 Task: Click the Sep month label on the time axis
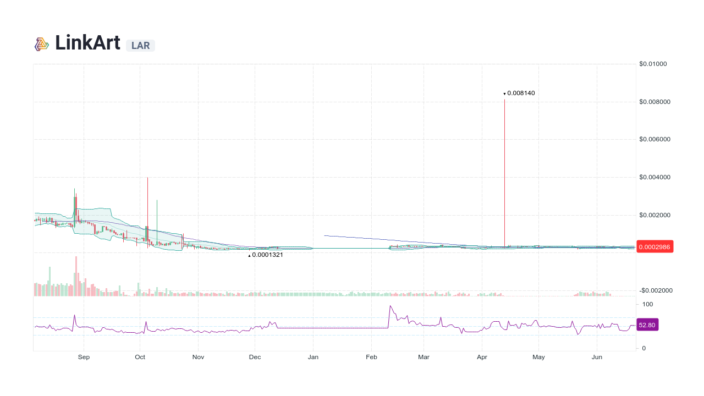[84, 357]
